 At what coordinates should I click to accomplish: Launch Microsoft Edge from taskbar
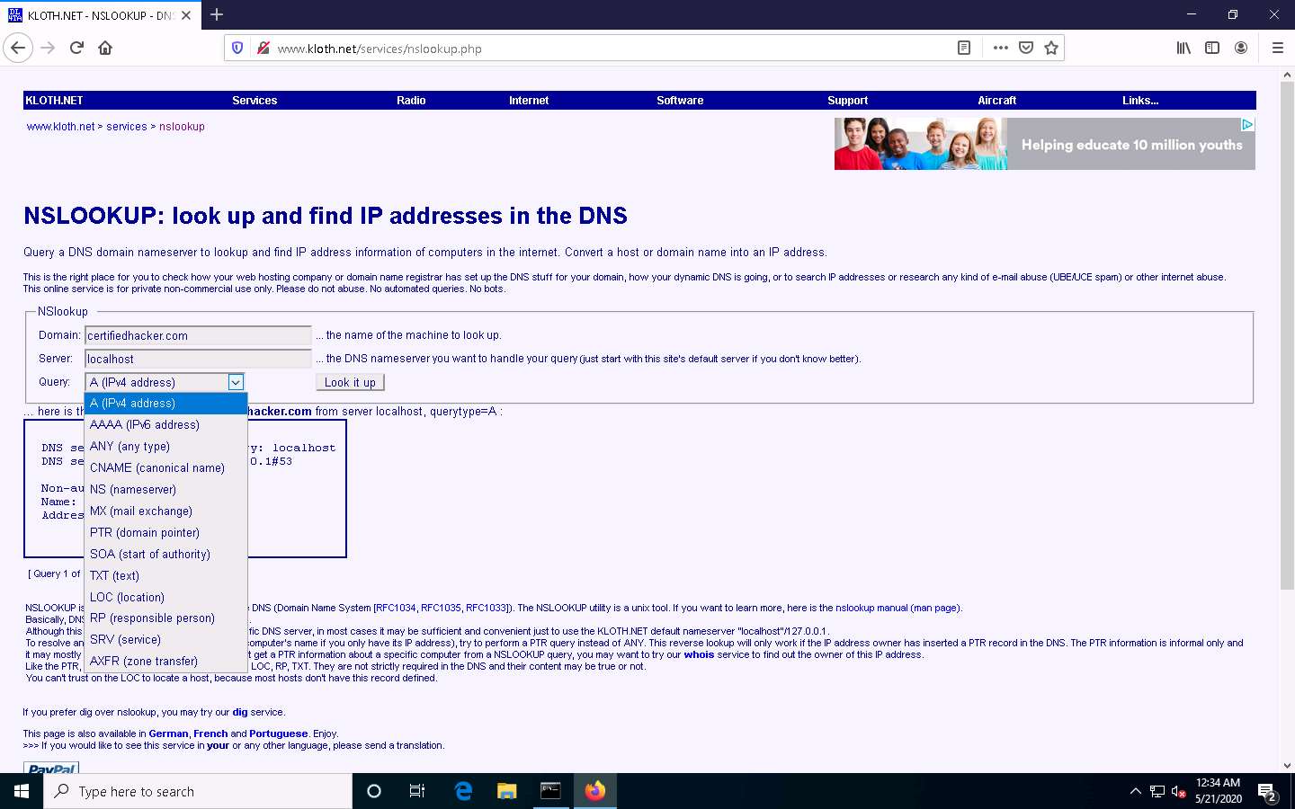click(463, 791)
